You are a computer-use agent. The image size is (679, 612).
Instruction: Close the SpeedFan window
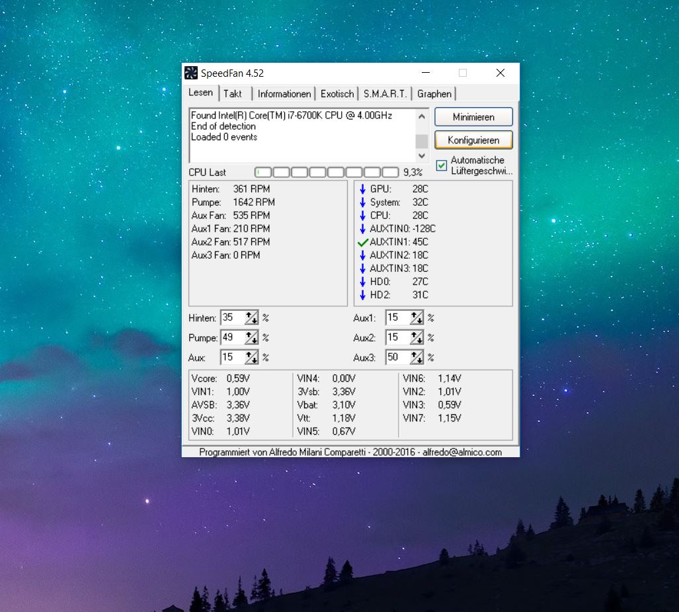pyautogui.click(x=500, y=73)
